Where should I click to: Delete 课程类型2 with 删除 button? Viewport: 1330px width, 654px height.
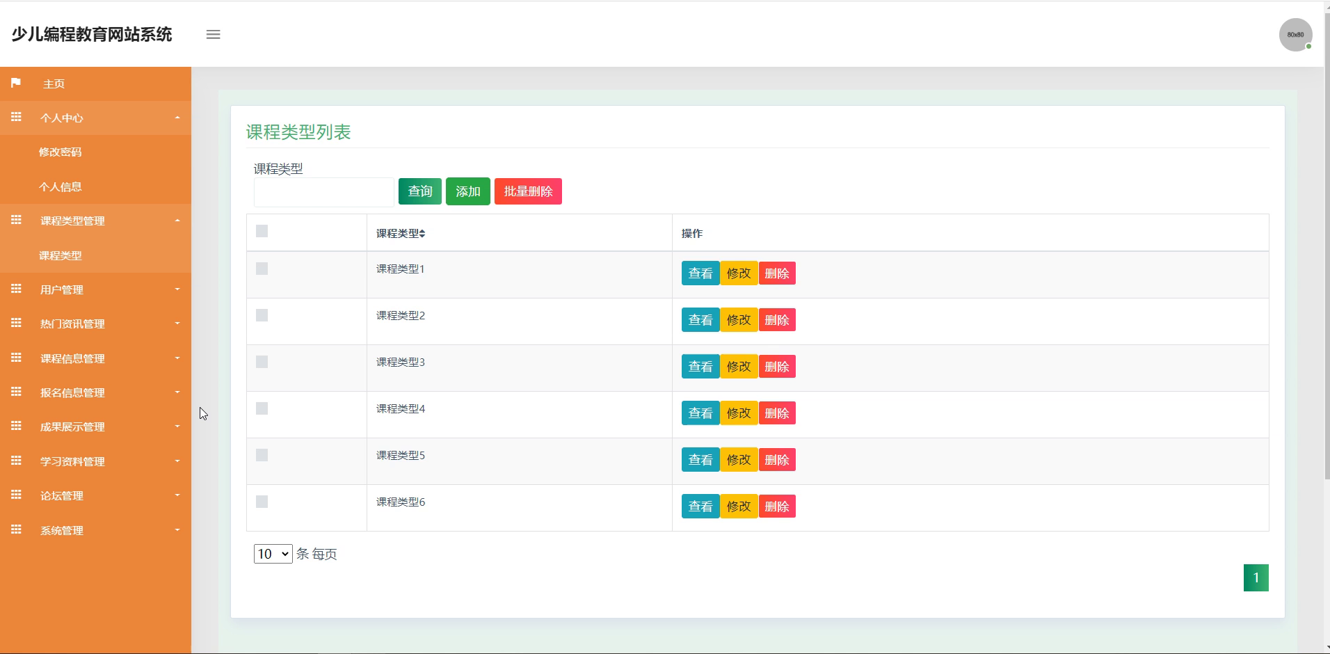pyautogui.click(x=777, y=320)
